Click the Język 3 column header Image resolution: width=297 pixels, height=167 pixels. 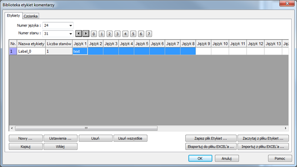[111, 44]
